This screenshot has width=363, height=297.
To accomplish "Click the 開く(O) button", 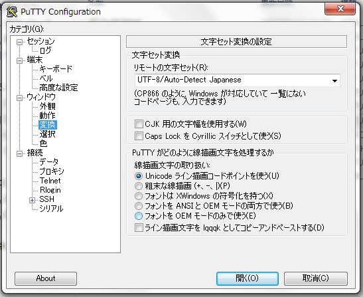I will click(248, 278).
